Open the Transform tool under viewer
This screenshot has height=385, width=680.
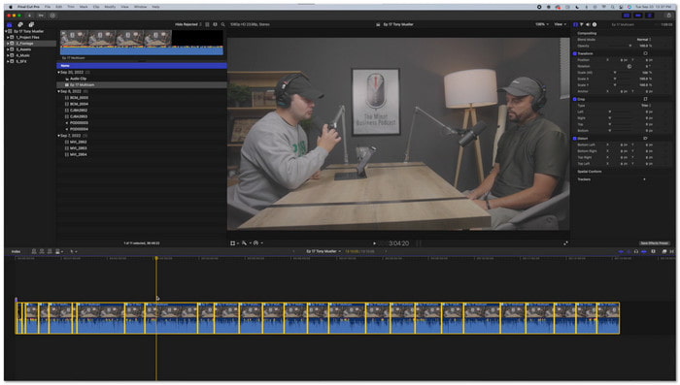tap(233, 243)
